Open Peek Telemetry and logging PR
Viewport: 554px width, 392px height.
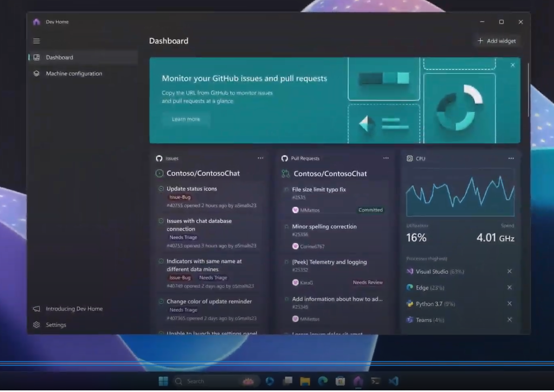(x=329, y=262)
